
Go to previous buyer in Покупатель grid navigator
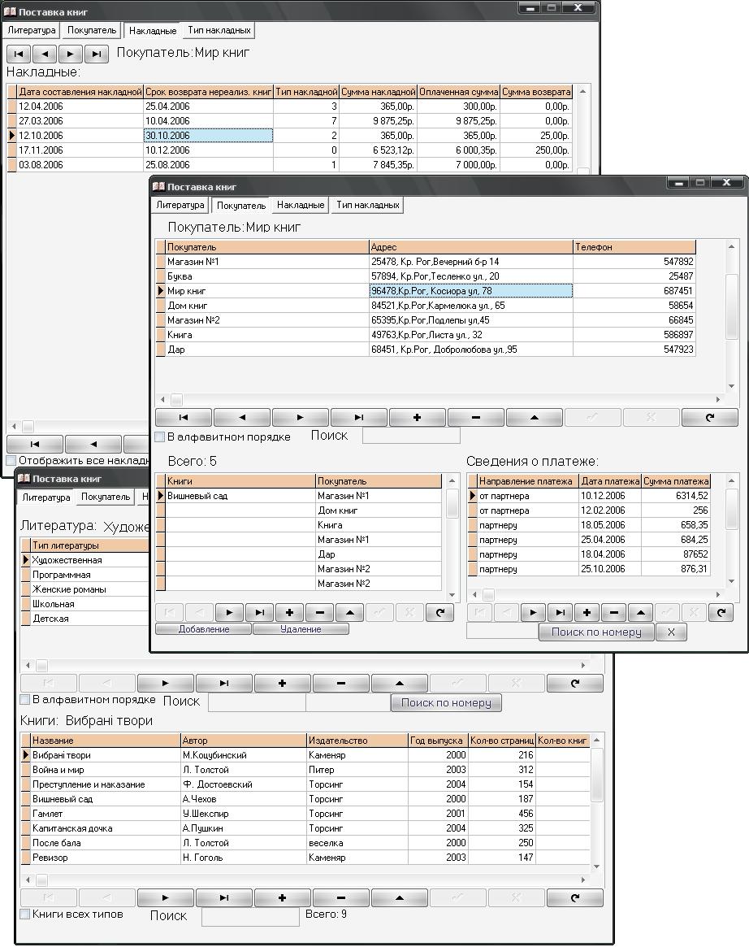pos(243,417)
